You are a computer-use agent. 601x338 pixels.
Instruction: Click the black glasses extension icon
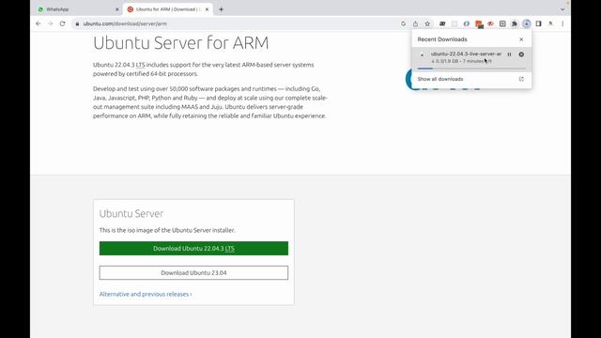pyautogui.click(x=442, y=23)
